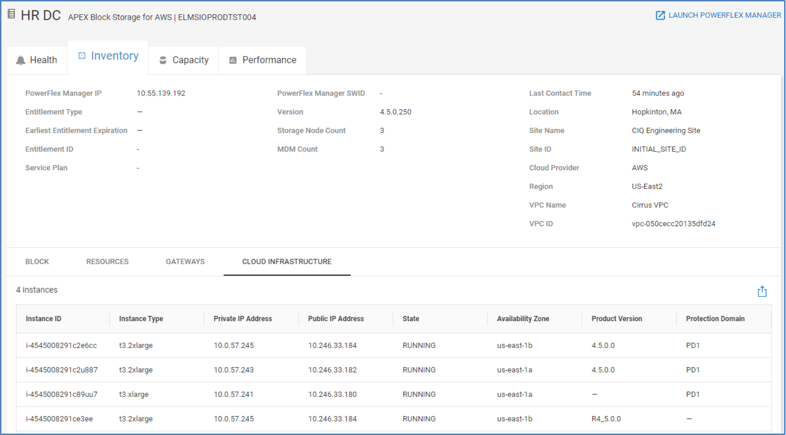Click the t3.xlarge instance type cell
Image resolution: width=786 pixels, height=435 pixels.
pyautogui.click(x=134, y=395)
